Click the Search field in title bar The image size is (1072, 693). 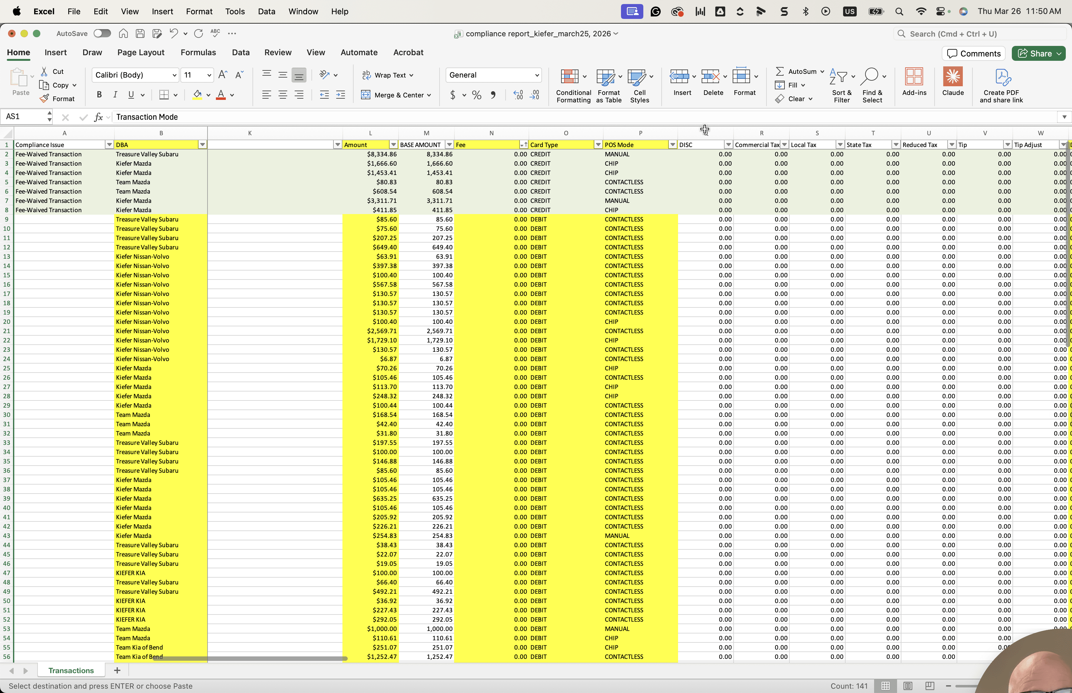980,34
